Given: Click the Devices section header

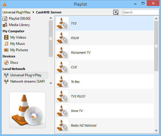Looking at the screenshot, I should (9, 56).
